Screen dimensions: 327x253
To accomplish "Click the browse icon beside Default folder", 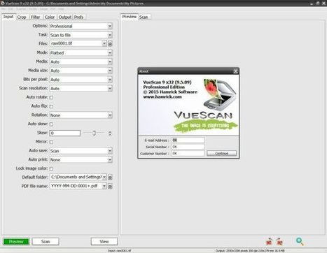I will point(110,178).
